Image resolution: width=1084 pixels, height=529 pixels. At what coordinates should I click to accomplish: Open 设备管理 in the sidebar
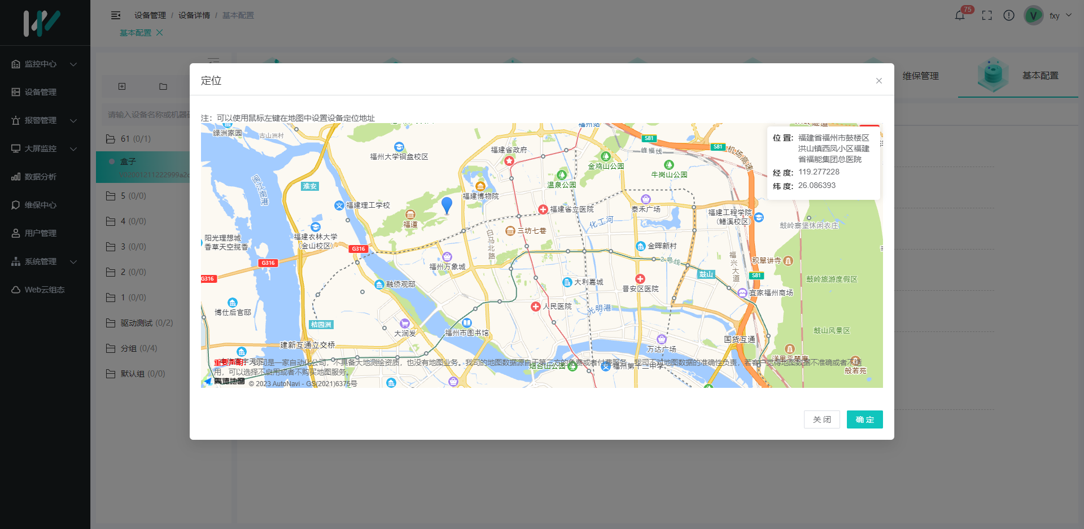tap(41, 92)
